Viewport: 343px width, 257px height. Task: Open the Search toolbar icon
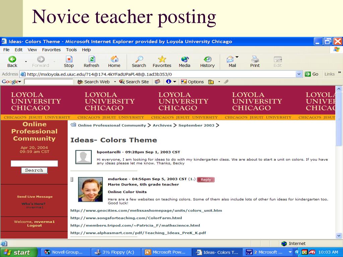pos(139,59)
